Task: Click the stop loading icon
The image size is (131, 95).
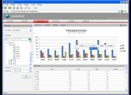Action: pos(14,8)
